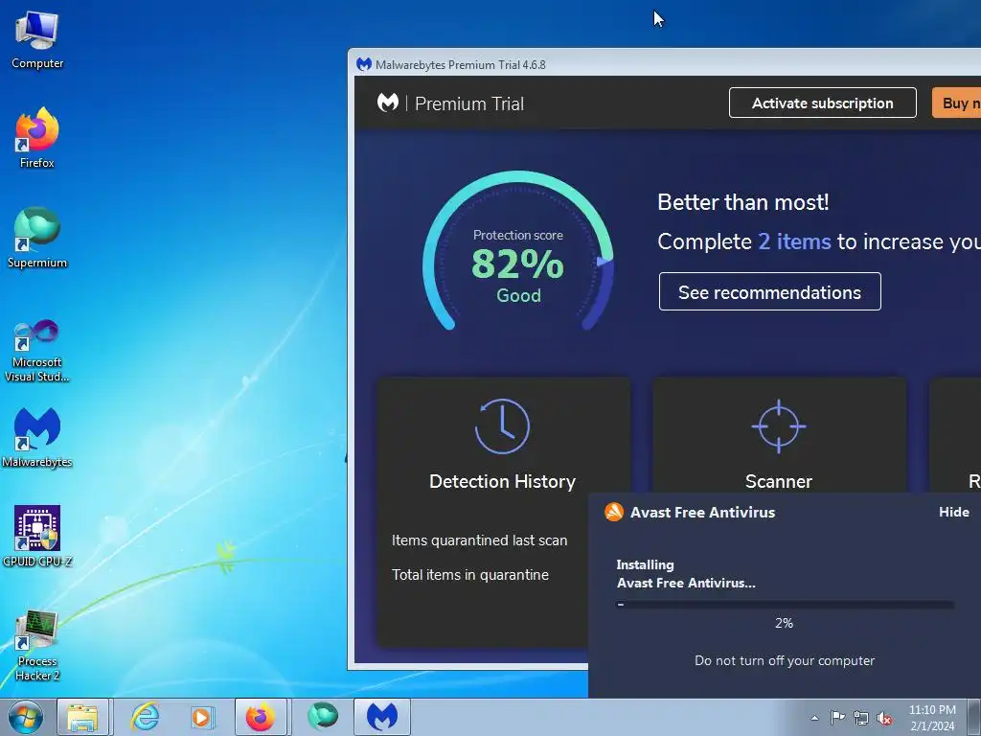Click the Avast Free Antivirus logo
This screenshot has height=736, width=981.
(x=614, y=512)
